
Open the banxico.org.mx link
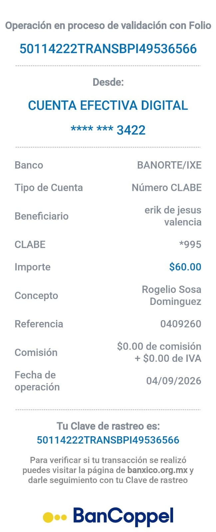(x=158, y=470)
